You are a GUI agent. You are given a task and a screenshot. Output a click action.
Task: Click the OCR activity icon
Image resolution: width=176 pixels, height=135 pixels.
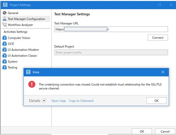(4, 44)
